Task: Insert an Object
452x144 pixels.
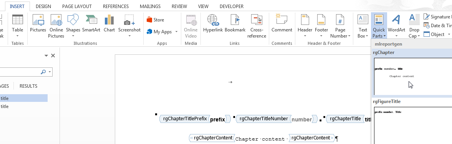Action: click(x=434, y=34)
